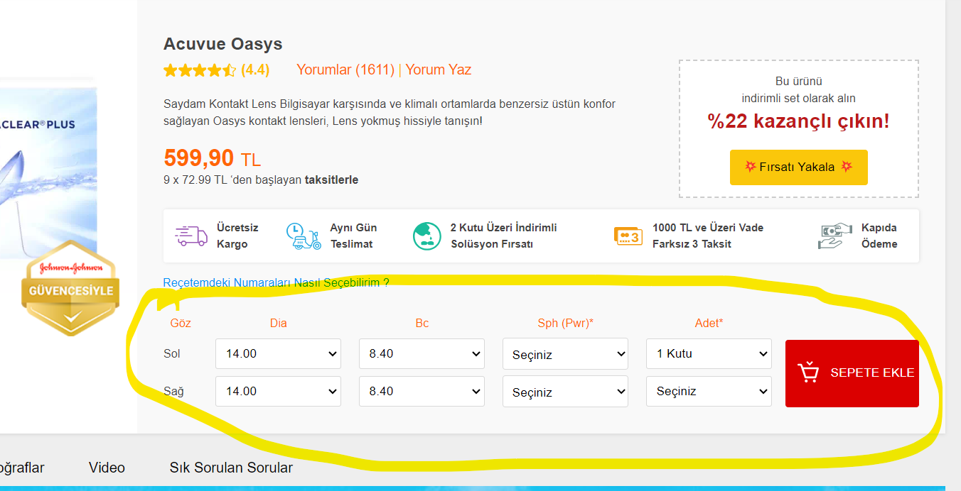961x491 pixels.
Task: Open the Sol eye Dia dropdown
Action: (x=278, y=353)
